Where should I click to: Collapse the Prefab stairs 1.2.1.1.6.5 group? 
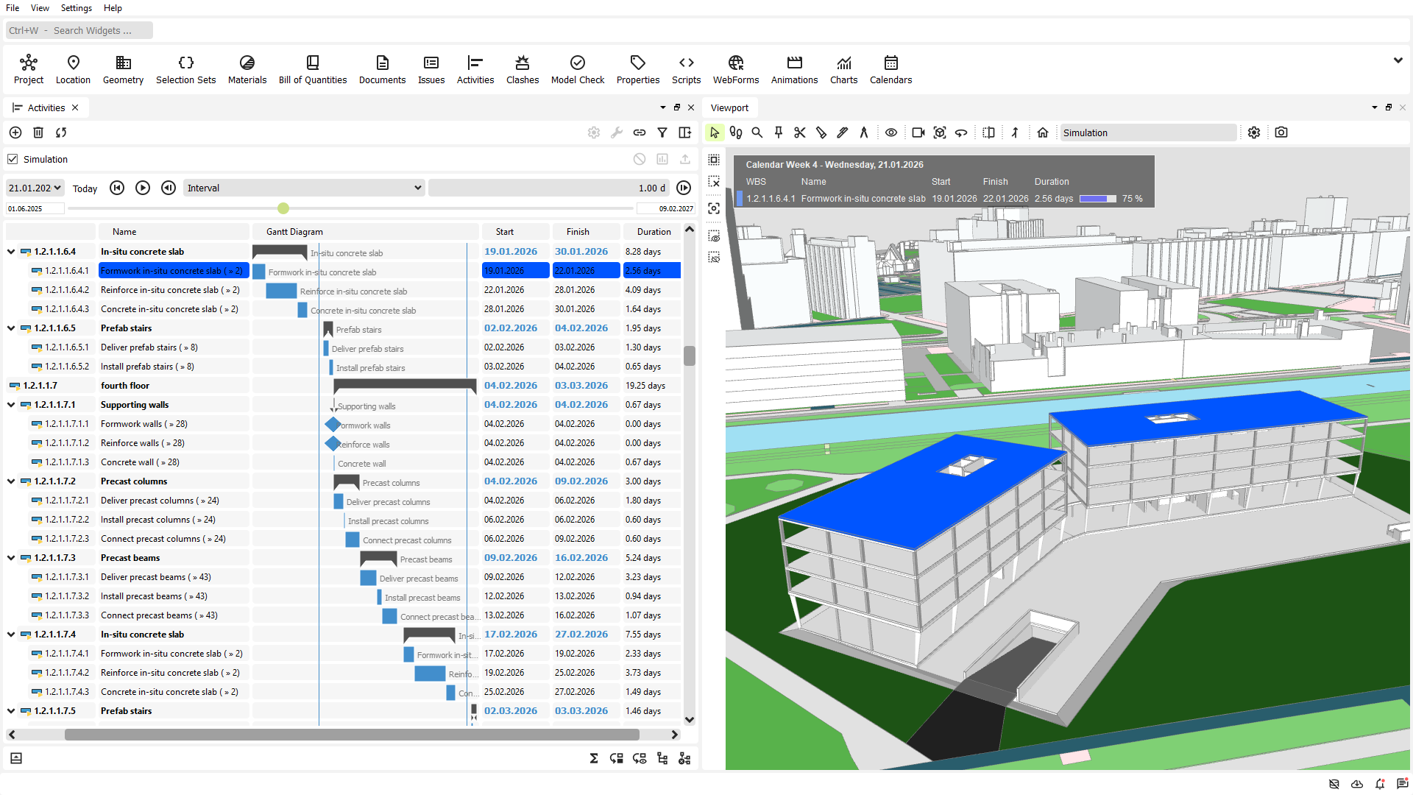click(x=11, y=328)
